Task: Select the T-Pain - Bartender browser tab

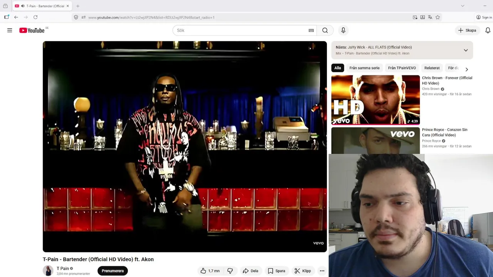Action: click(x=42, y=6)
